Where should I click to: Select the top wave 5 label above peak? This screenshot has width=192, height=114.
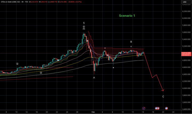[84, 23]
